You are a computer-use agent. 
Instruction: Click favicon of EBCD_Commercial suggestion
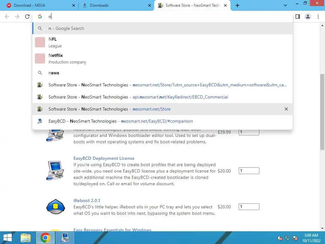tap(40, 97)
